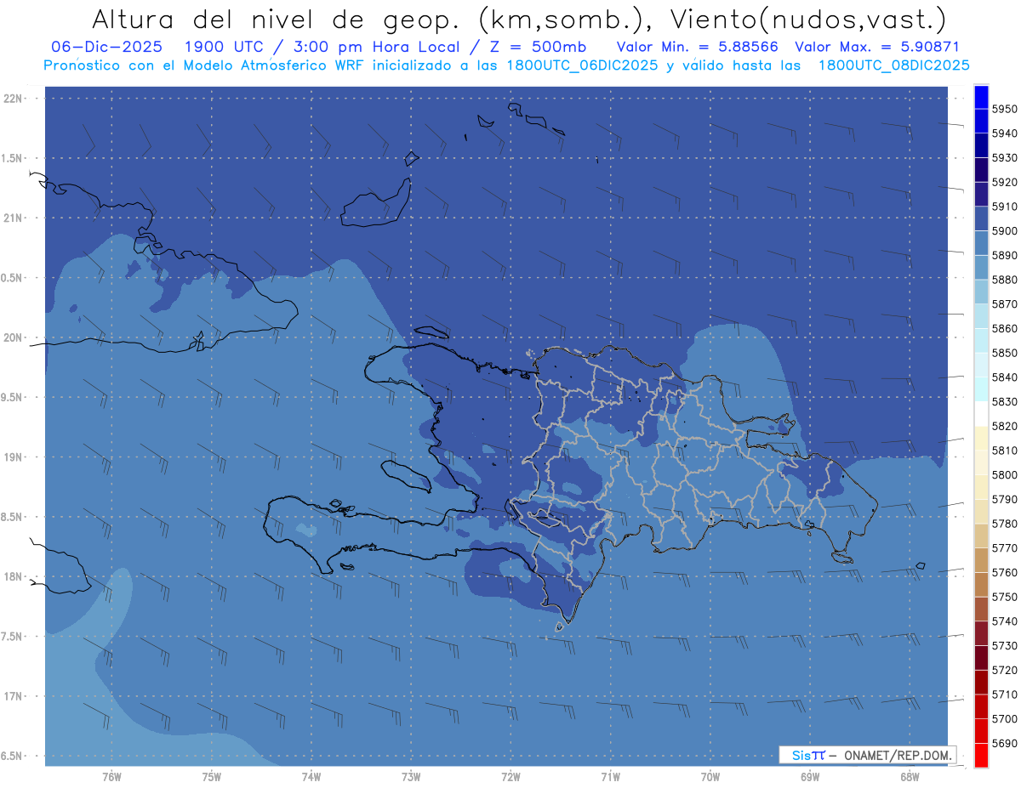Viewport: 1021px width, 788px height.
Task: Click the "69W" longitude label
Action: [x=810, y=776]
